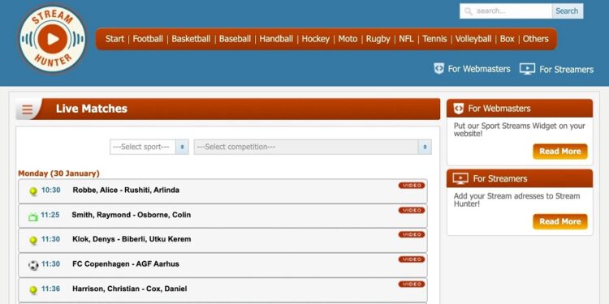The width and height of the screenshot is (609, 304).
Task: Click into the search text field
Action: click(512, 11)
